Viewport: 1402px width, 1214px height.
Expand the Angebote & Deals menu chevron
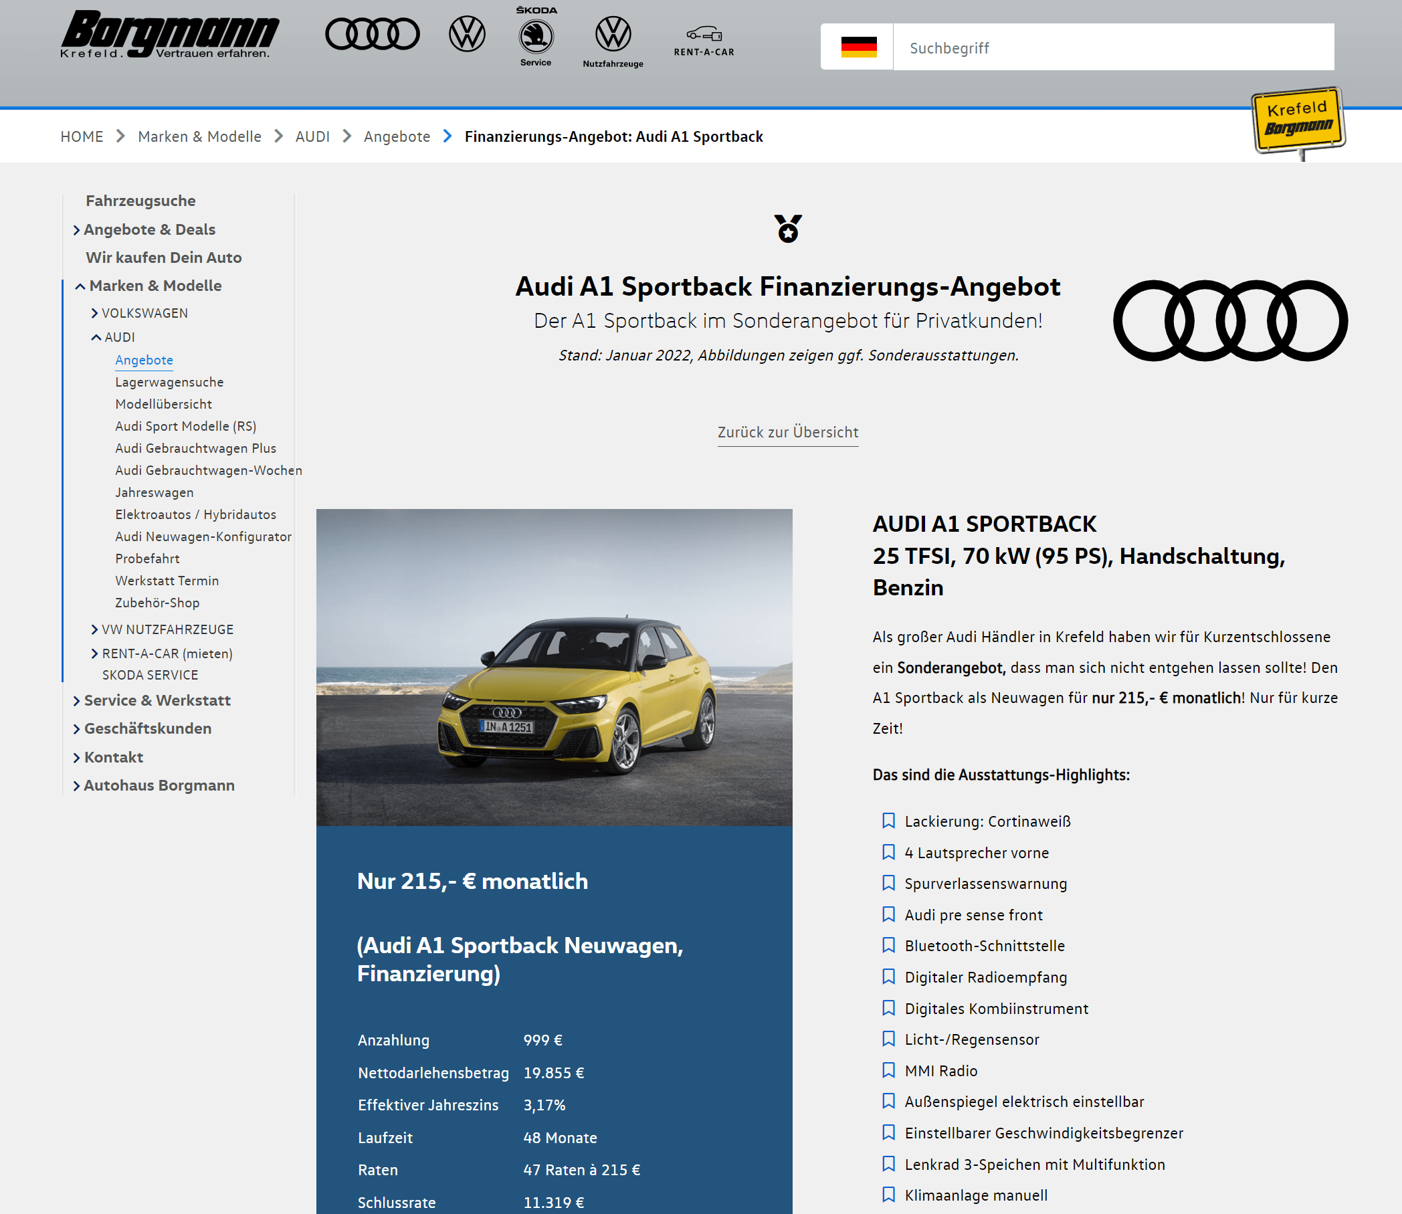(76, 230)
